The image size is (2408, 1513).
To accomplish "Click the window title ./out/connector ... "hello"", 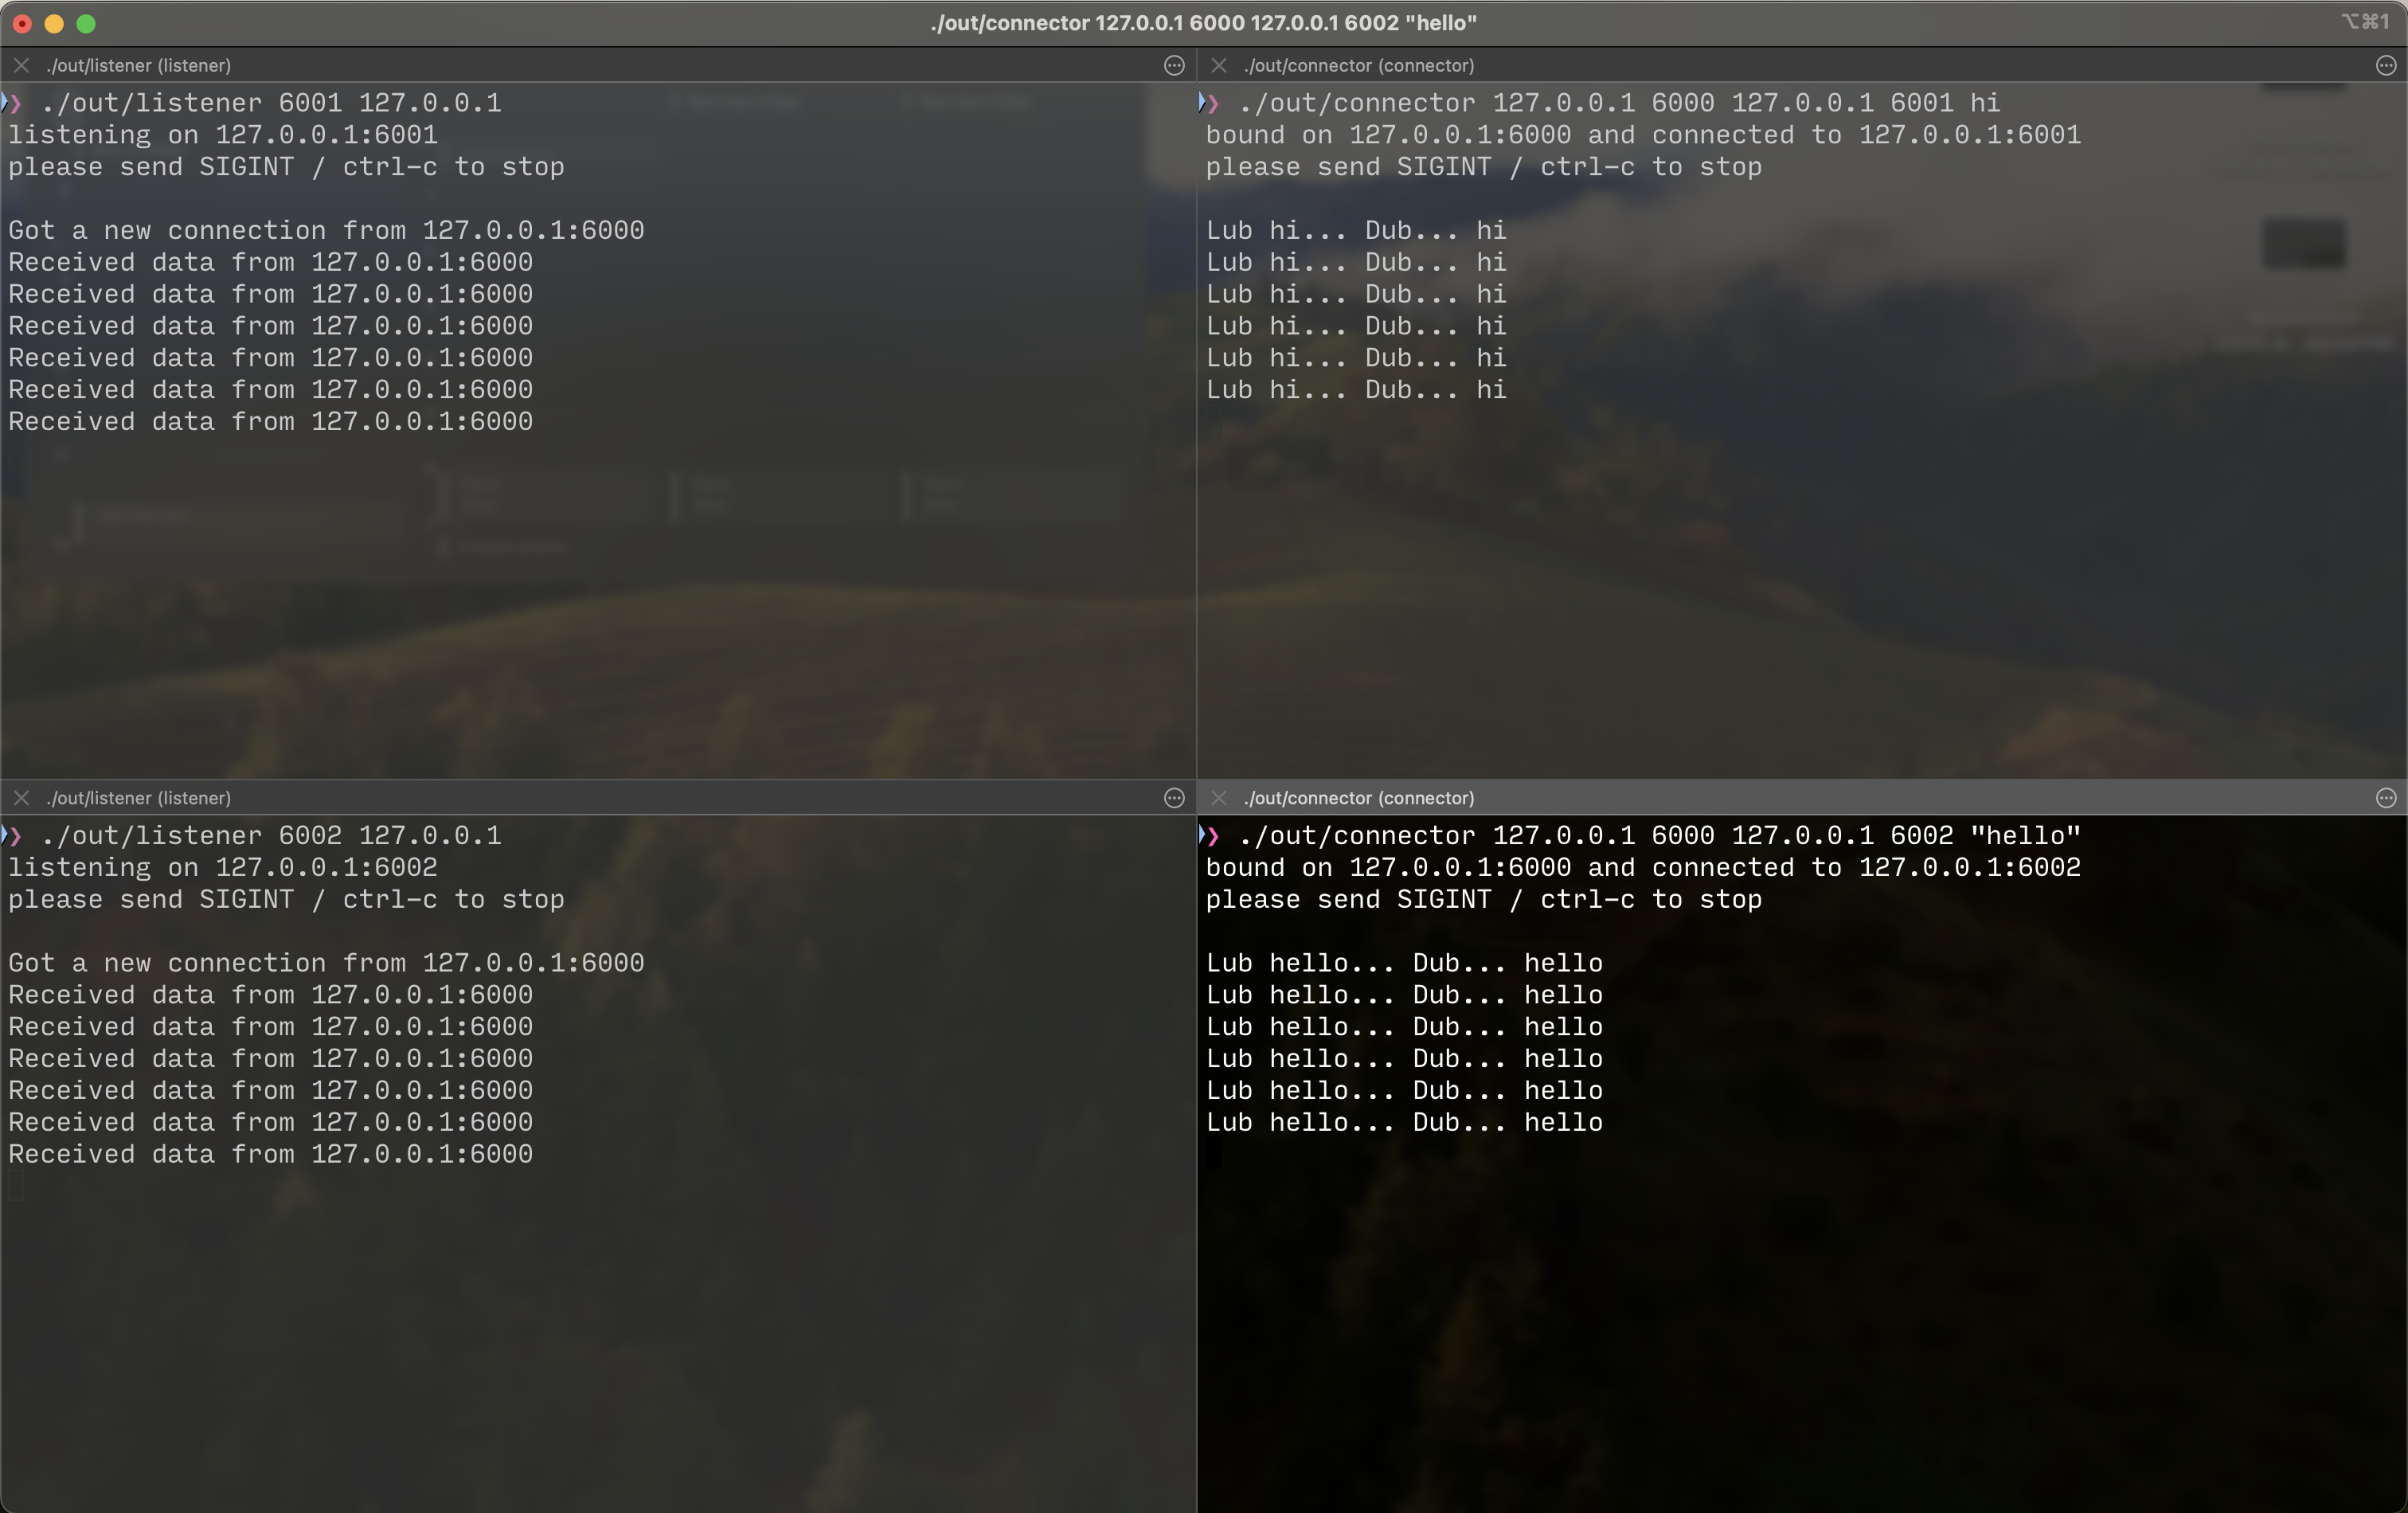I will click(1203, 23).
